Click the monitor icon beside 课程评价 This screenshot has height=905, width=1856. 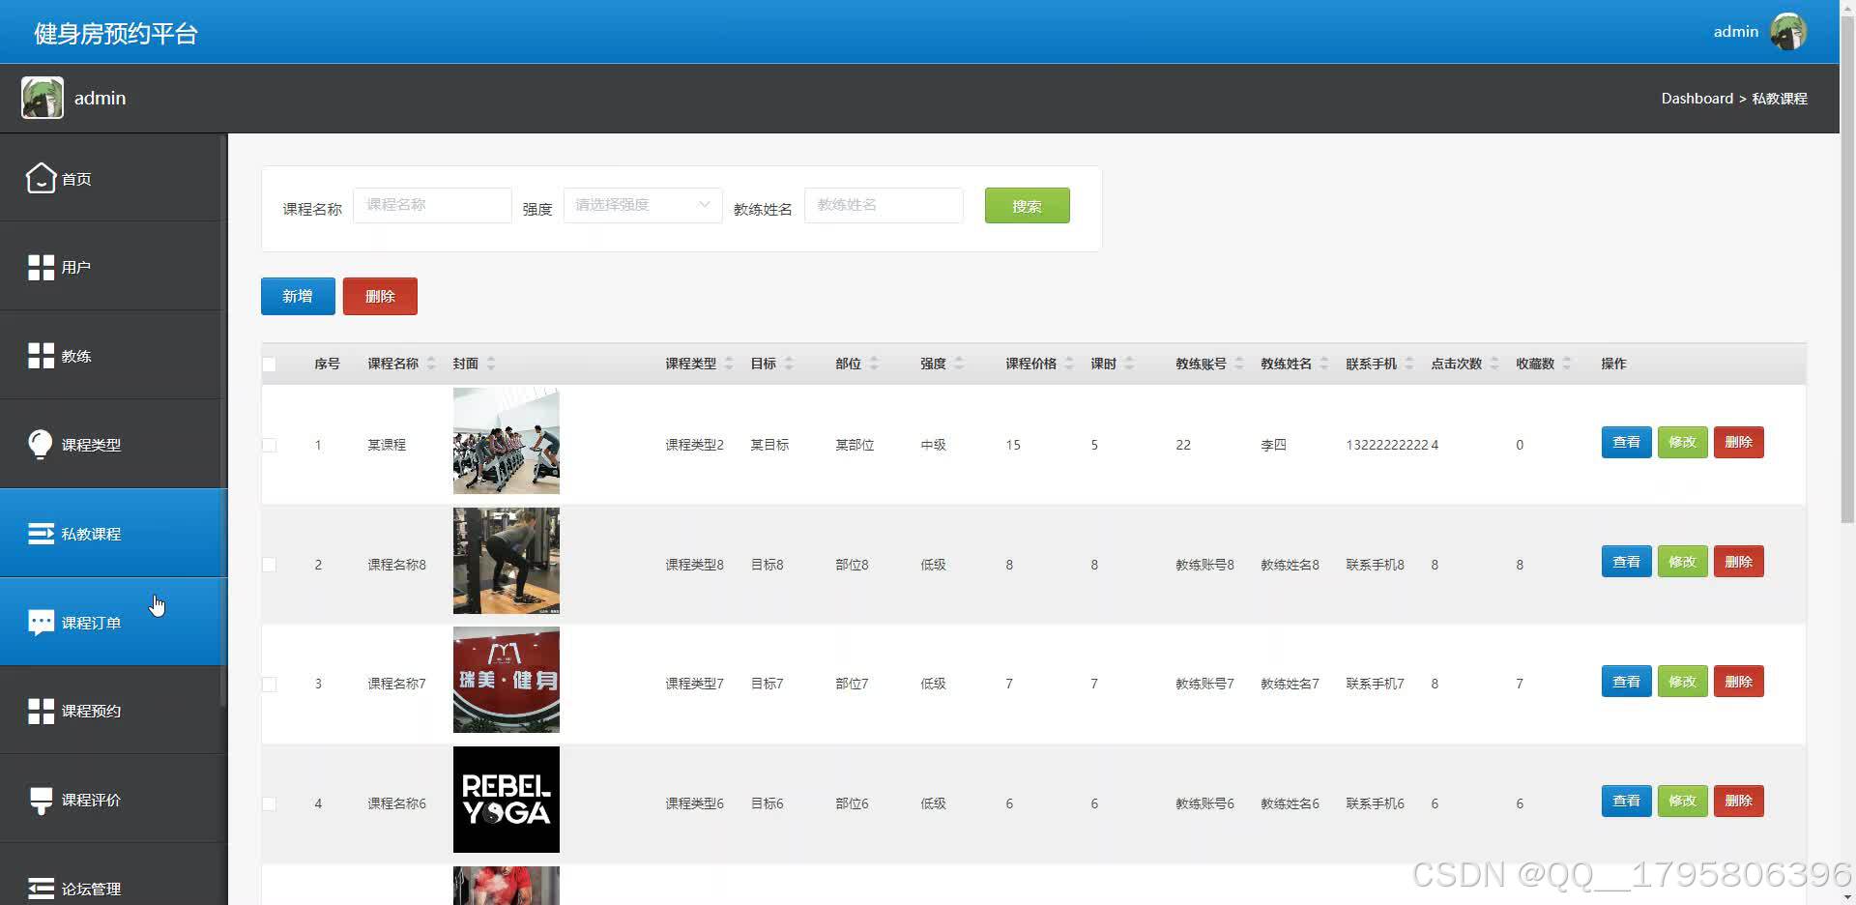[41, 801]
